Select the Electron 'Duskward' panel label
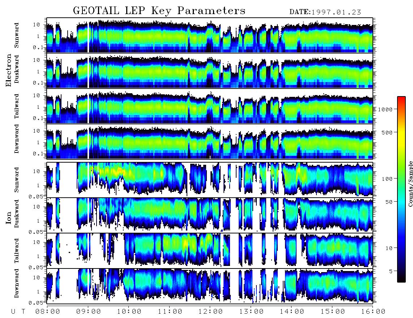This screenshot has width=413, height=318. (17, 69)
